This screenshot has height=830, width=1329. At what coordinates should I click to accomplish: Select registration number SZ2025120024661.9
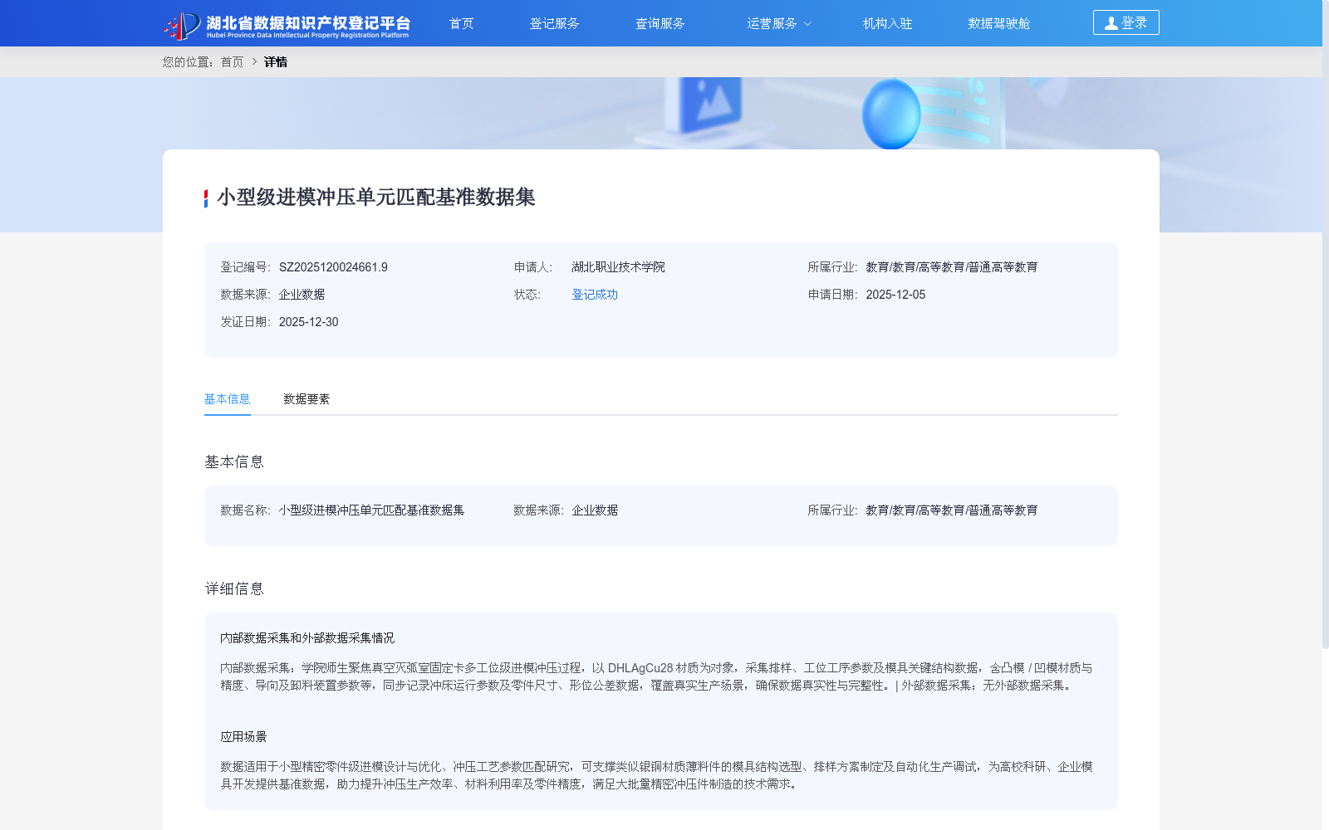[x=333, y=267]
